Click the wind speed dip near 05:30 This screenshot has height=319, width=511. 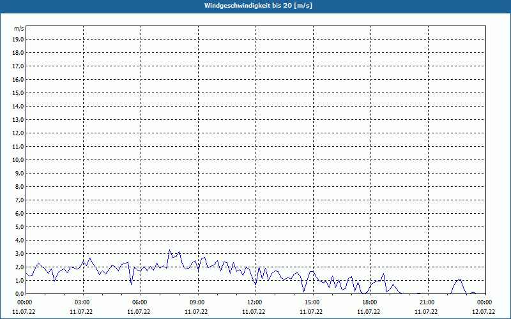pyautogui.click(x=132, y=285)
